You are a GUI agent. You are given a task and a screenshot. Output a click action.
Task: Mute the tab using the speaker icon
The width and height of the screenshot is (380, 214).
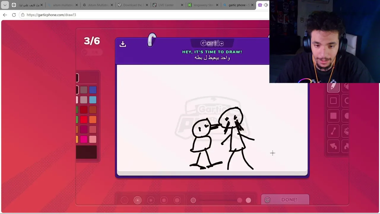(266, 5)
